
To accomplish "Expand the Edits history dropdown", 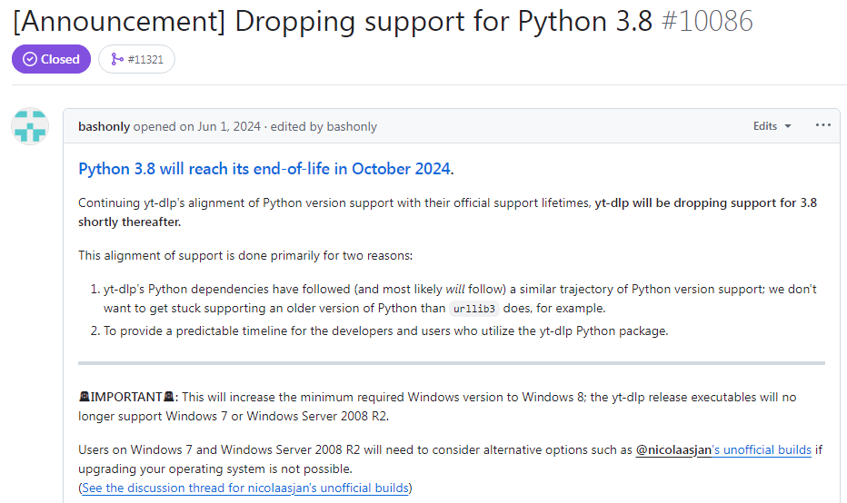I will 772,126.
